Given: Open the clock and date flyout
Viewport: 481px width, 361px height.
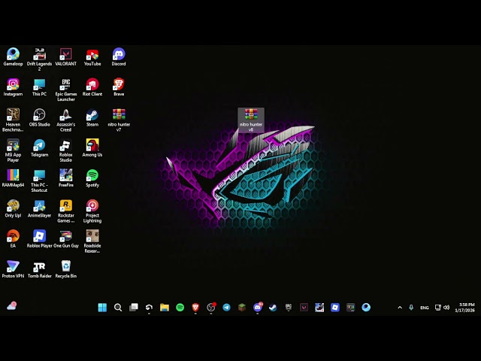Looking at the screenshot, I should point(464,308).
